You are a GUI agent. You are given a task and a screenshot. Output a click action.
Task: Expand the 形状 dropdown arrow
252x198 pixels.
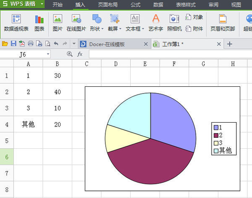tap(102, 29)
